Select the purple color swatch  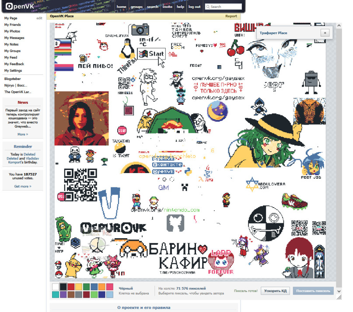point(63,295)
